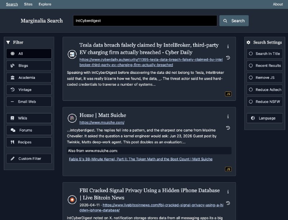
Task: Click JS badge on Tesla data breach result
Action: [x=228, y=94]
